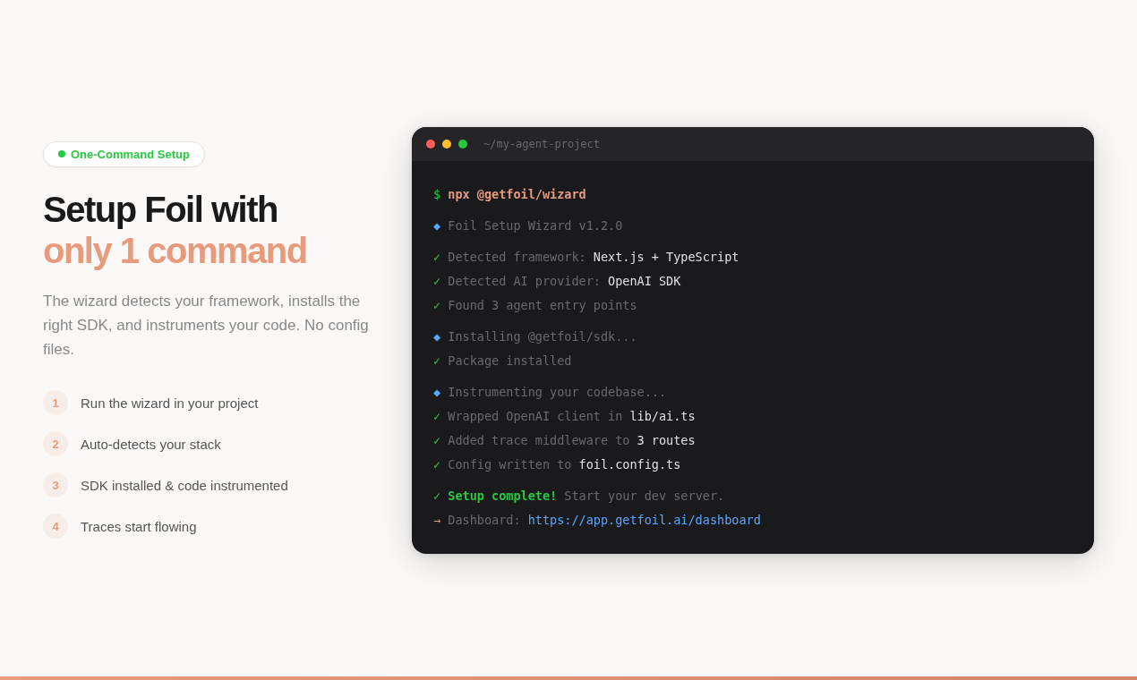The image size is (1137, 680).
Task: Click 'Traces start flowing' step text
Action: [x=139, y=526]
